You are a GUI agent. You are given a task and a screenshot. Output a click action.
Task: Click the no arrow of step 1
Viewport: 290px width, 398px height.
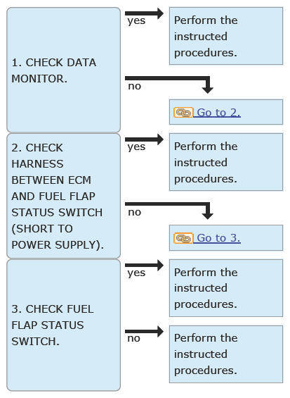point(169,85)
